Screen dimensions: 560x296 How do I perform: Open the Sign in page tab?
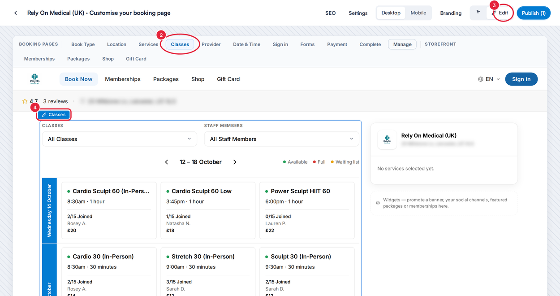tap(280, 44)
